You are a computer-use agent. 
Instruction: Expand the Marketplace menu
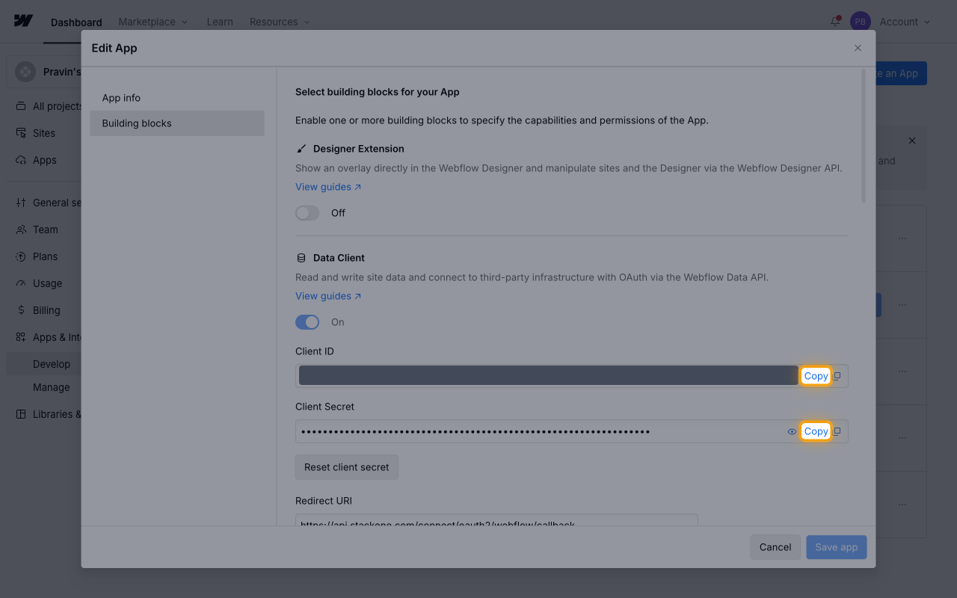(153, 22)
